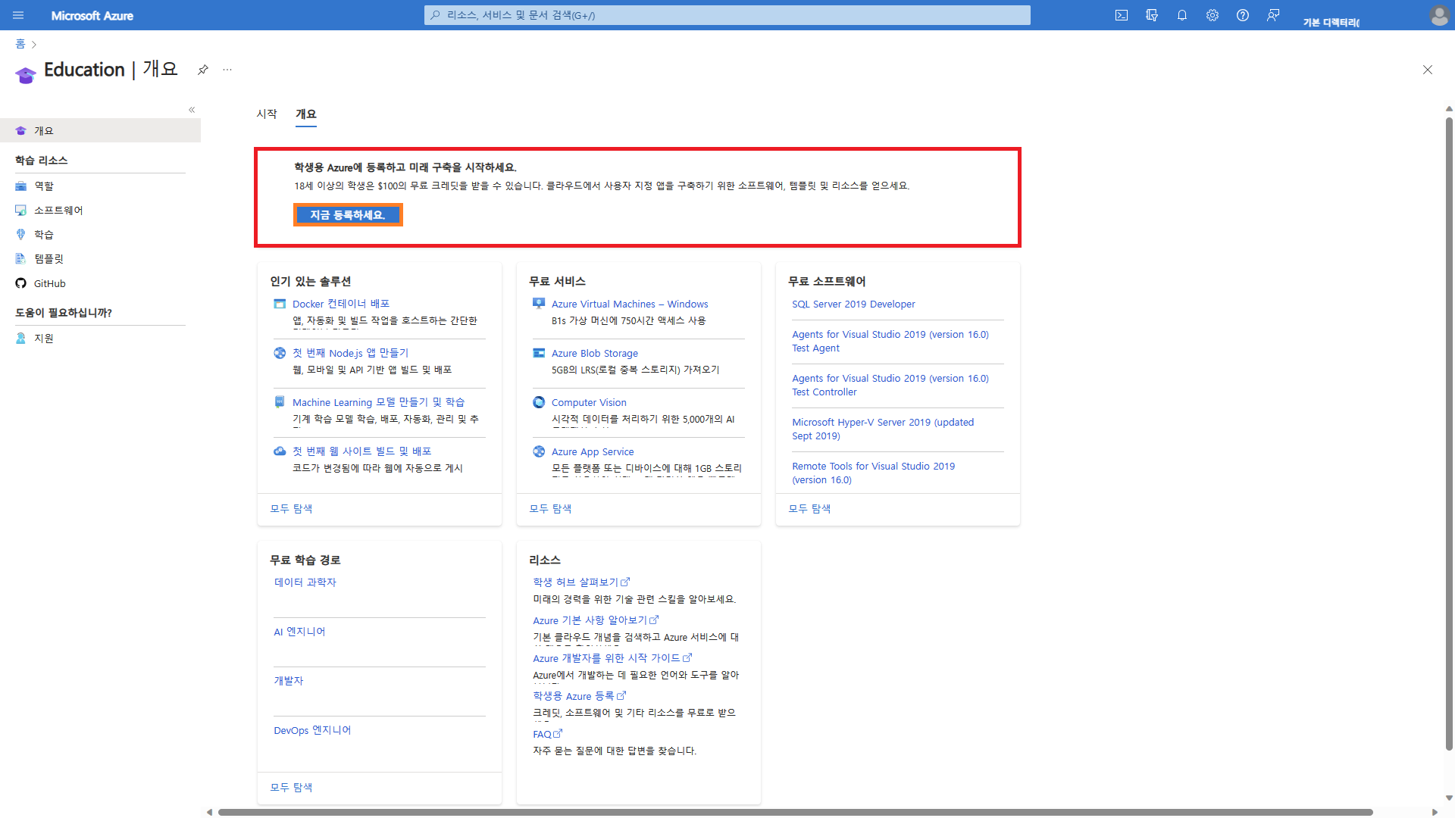The height and width of the screenshot is (818, 1455).
Task: Open SQL Server 2019 Developer link
Action: click(x=853, y=304)
